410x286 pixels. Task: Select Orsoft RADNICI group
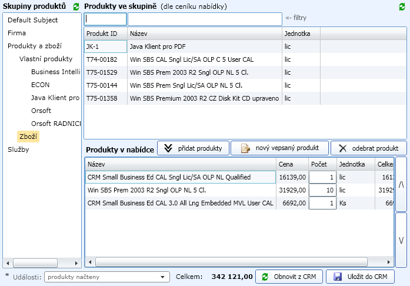click(56, 124)
